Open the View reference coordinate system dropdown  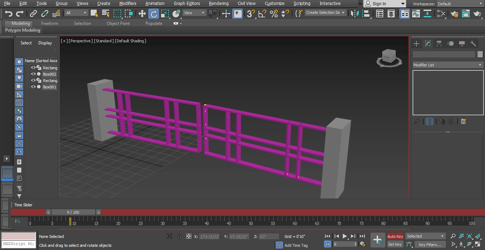coord(194,12)
